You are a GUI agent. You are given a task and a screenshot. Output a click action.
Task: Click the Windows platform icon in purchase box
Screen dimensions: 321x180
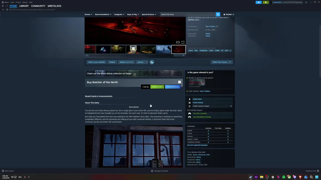click(180, 82)
